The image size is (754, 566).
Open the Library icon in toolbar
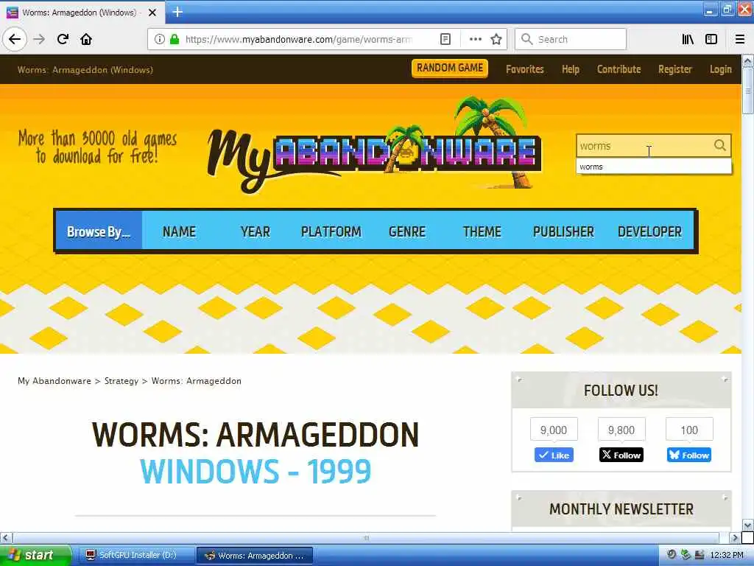tap(688, 39)
